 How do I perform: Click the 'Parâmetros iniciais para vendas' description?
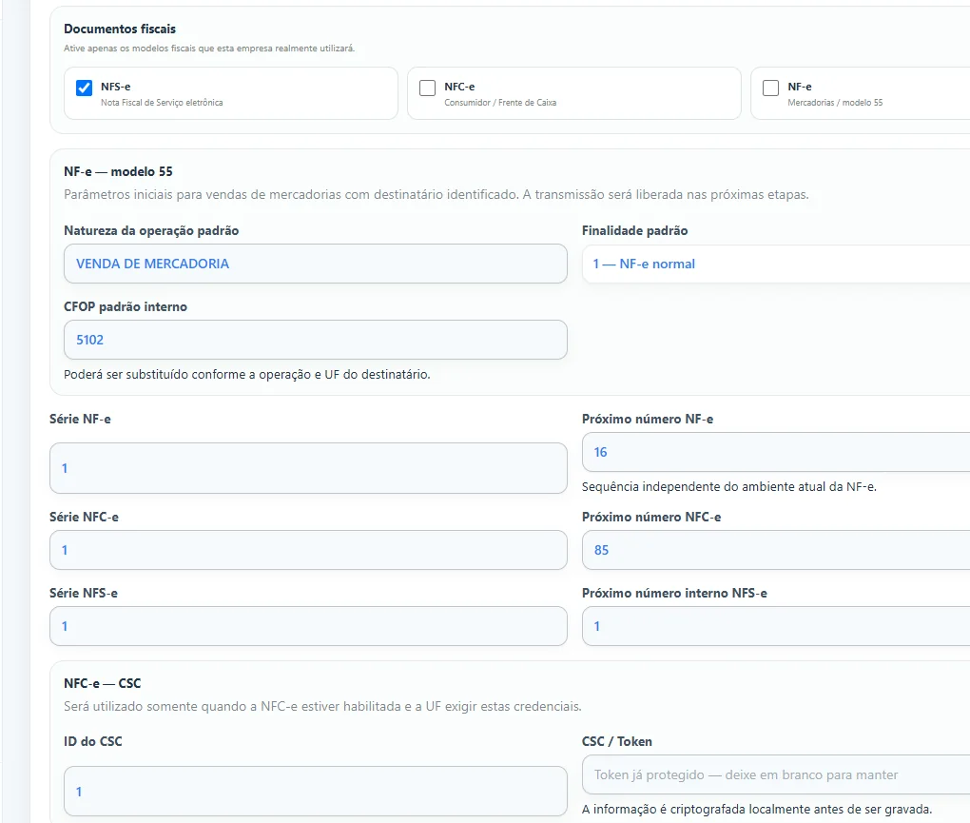coord(436,194)
